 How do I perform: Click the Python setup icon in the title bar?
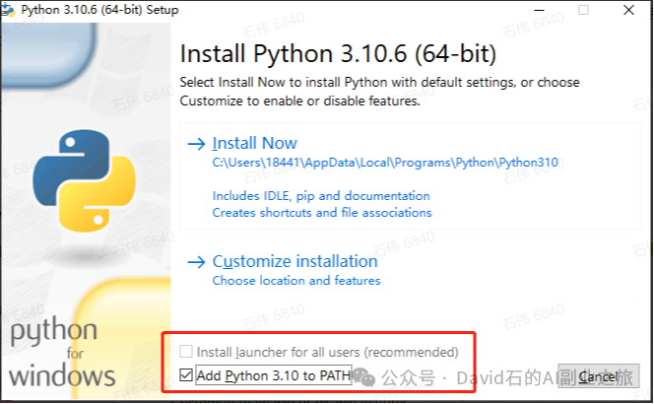[8, 10]
